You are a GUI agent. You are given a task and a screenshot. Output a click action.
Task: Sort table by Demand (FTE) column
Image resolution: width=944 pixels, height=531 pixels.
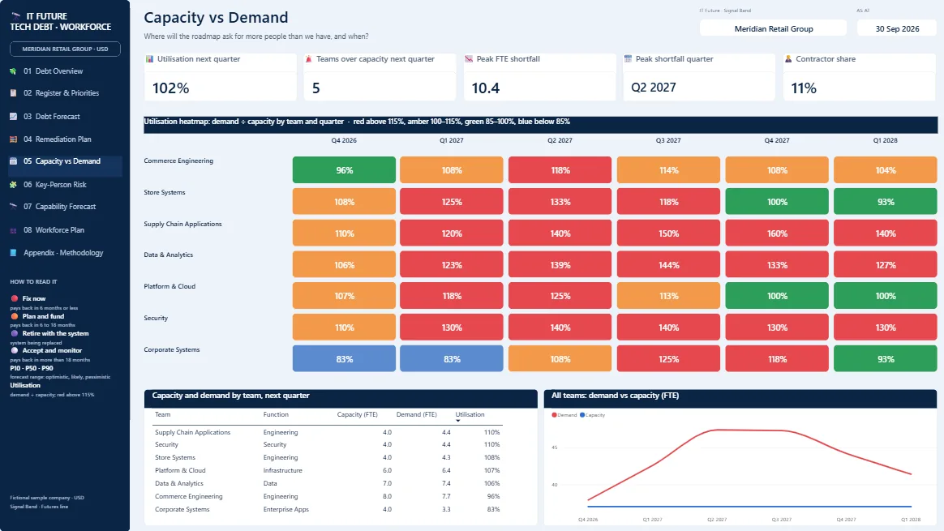pyautogui.click(x=416, y=415)
